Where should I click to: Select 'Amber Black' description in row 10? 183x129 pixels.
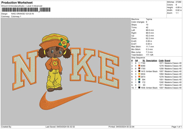152,88
